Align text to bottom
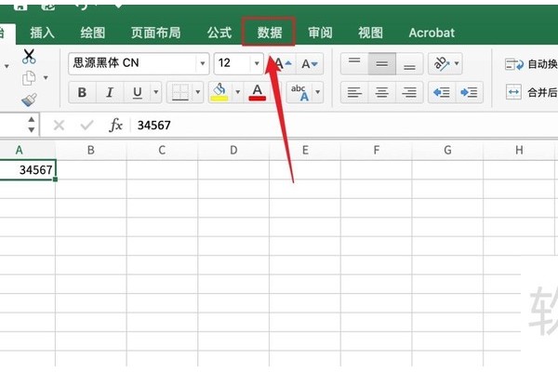This screenshot has width=558, height=372. [409, 64]
